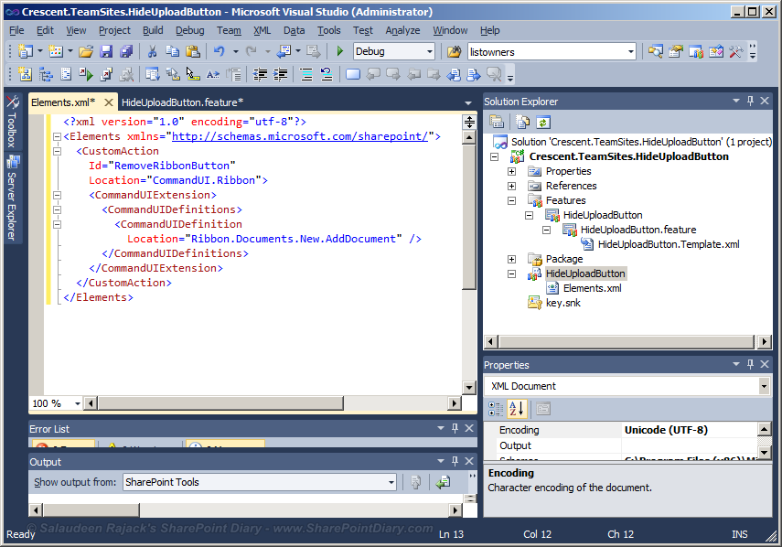Open the Build menu
Image resolution: width=782 pixels, height=547 pixels.
(x=153, y=30)
